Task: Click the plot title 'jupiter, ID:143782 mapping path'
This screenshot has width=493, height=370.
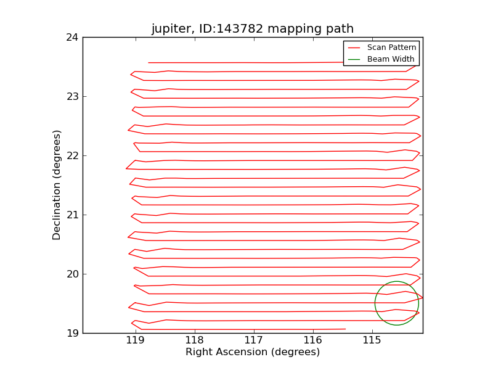Action: 253,29
